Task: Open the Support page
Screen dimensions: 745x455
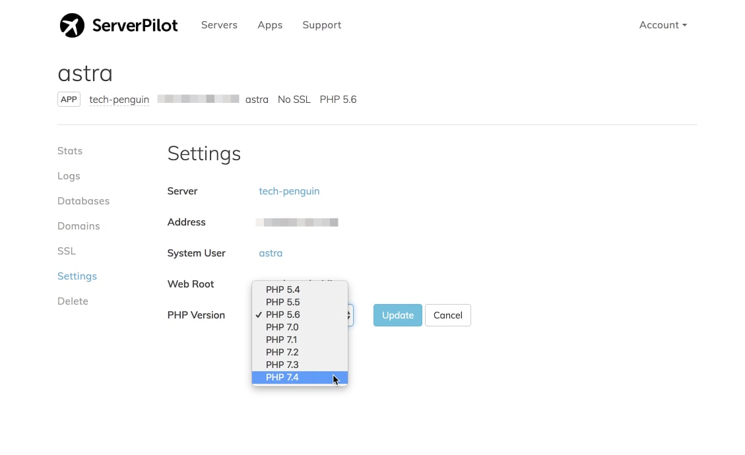Action: 321,25
